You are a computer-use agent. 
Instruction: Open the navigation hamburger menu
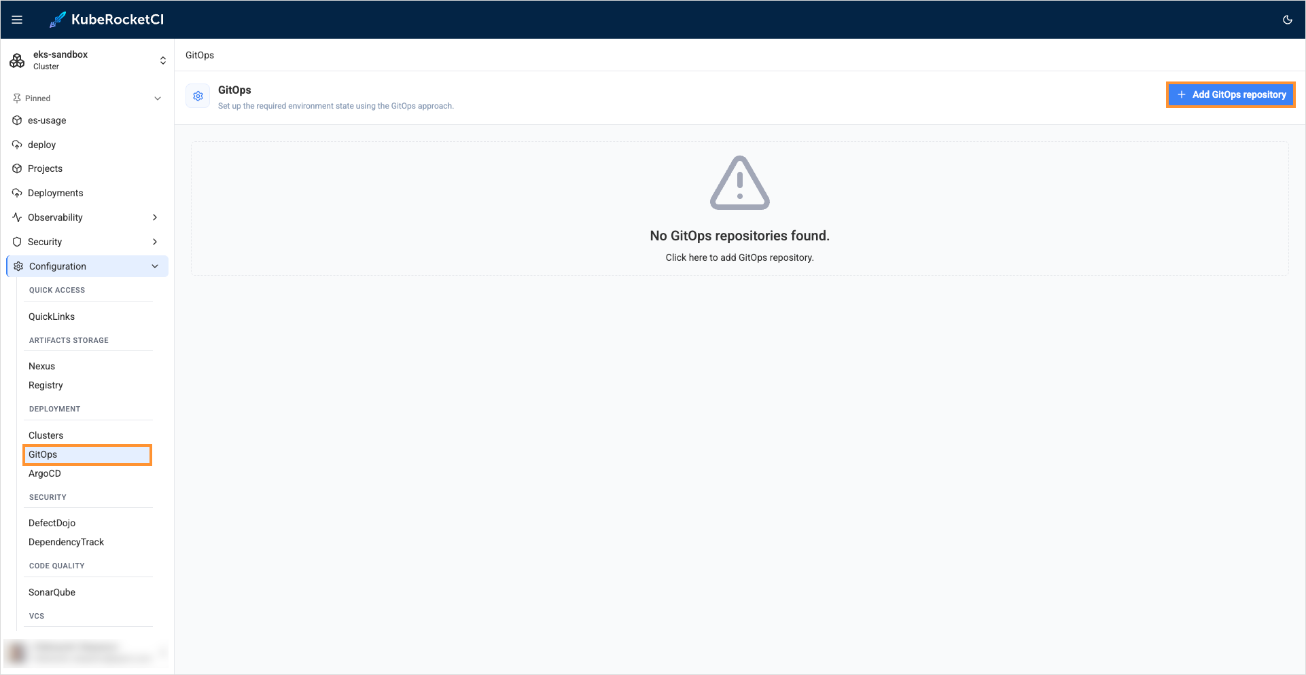point(17,19)
